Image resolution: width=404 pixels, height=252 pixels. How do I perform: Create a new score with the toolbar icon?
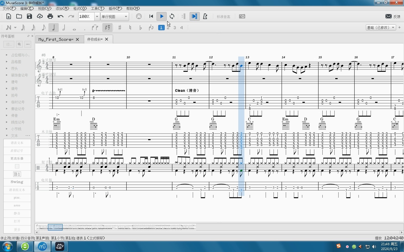click(9, 17)
